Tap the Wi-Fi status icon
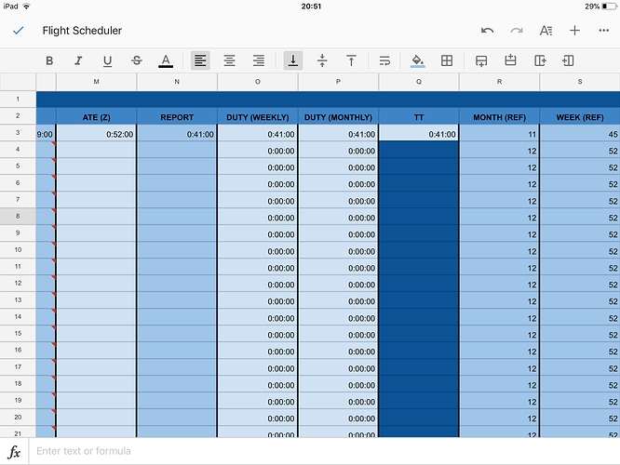Screen dimensions: 620x465 [26, 7]
